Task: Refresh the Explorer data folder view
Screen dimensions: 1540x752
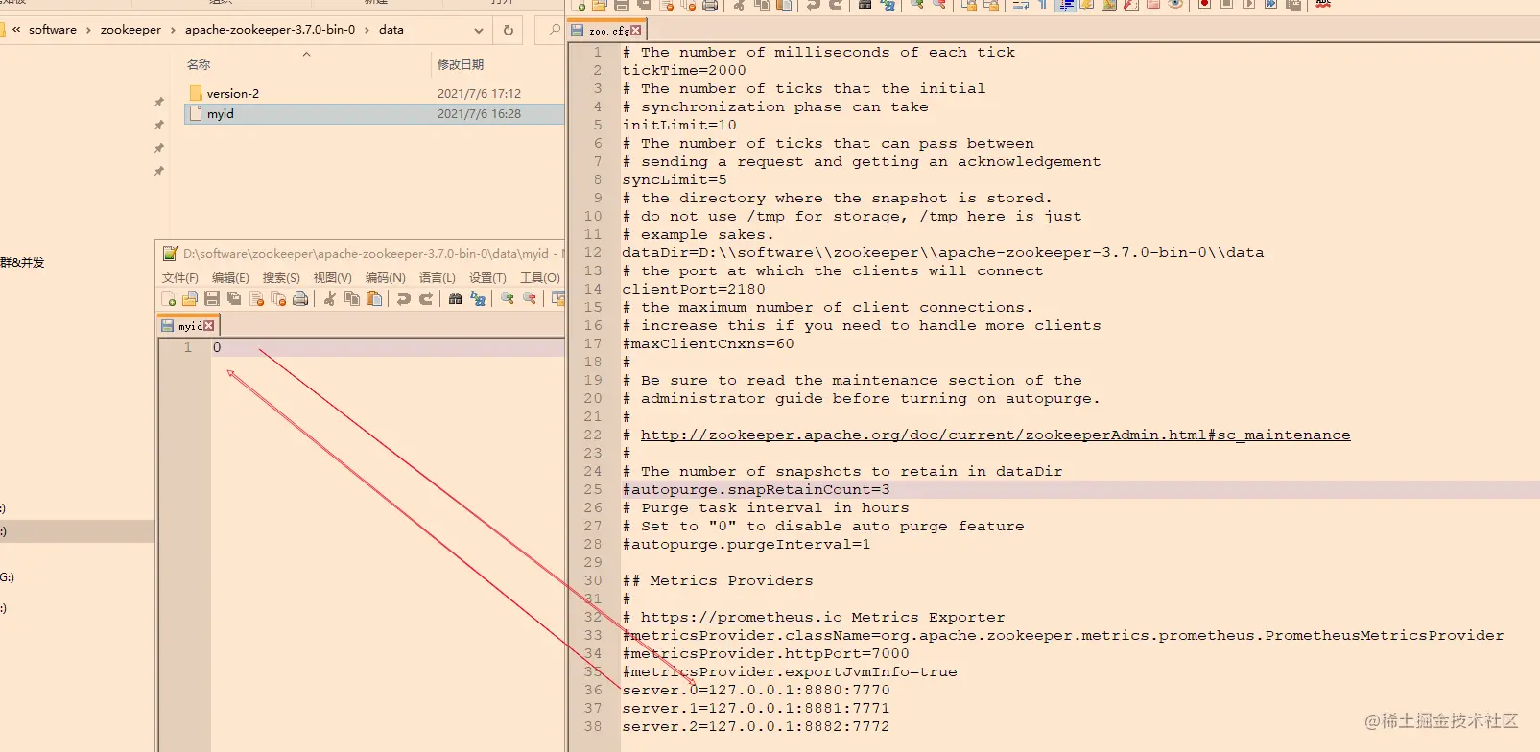Action: [509, 30]
